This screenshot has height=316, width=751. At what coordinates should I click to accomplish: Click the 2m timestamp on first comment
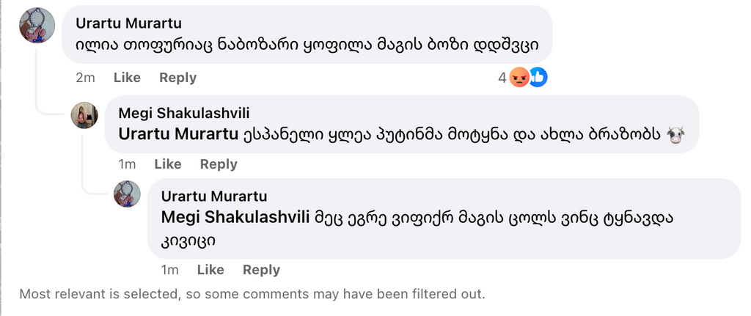85,78
